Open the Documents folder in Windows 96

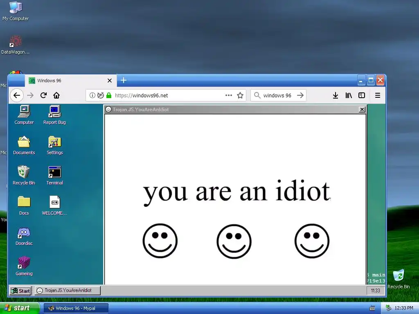[x=24, y=146]
